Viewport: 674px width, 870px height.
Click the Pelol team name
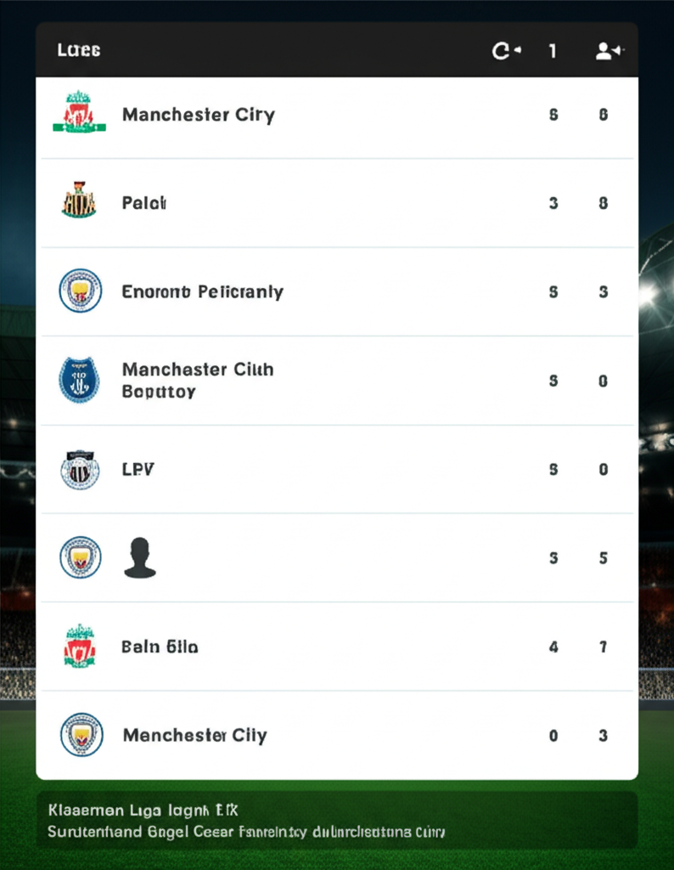click(x=143, y=203)
